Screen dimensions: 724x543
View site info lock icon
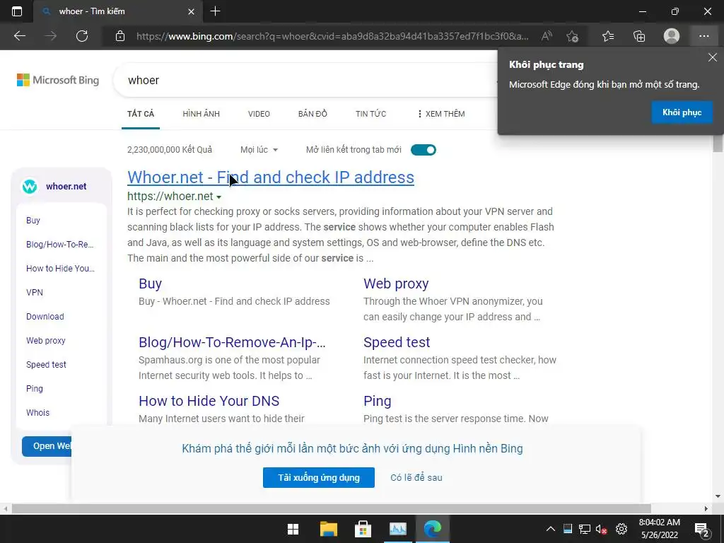click(120, 36)
